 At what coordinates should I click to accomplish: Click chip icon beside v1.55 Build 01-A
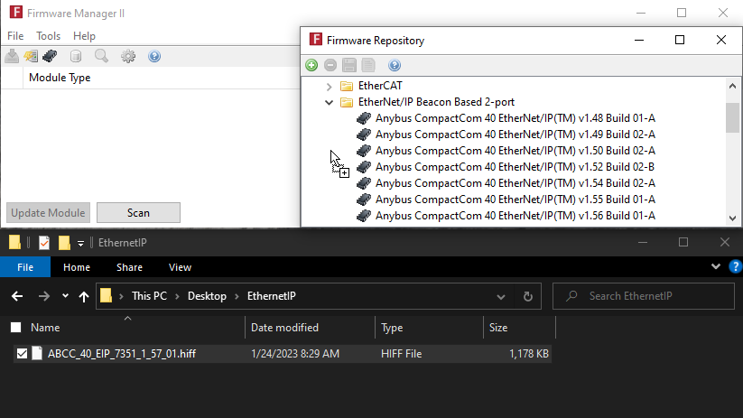364,200
